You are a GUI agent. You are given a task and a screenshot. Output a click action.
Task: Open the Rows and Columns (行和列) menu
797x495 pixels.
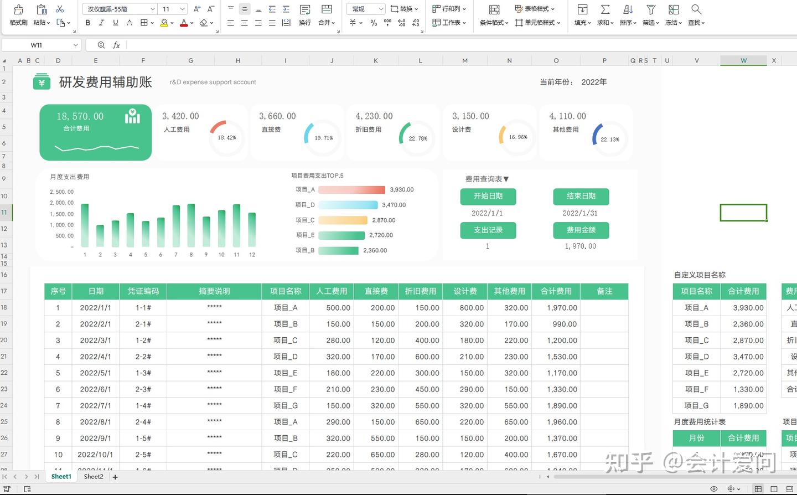449,9
